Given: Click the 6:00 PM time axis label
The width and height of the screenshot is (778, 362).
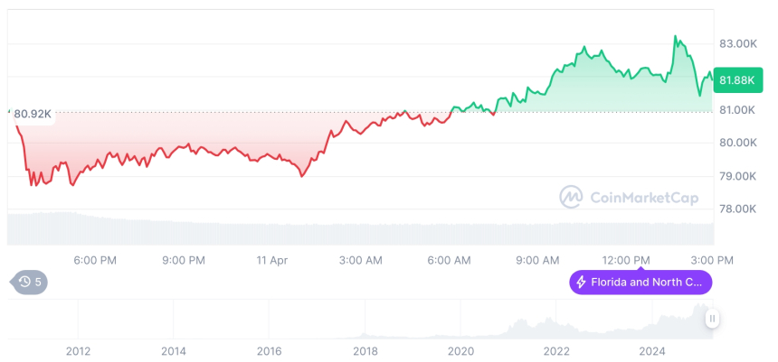Looking at the screenshot, I should point(95,260).
